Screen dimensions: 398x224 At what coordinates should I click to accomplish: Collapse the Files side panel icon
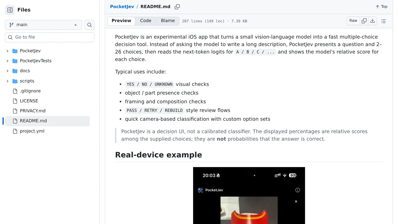(x=10, y=10)
